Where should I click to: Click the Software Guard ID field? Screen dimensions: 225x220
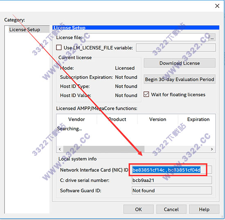172,191
